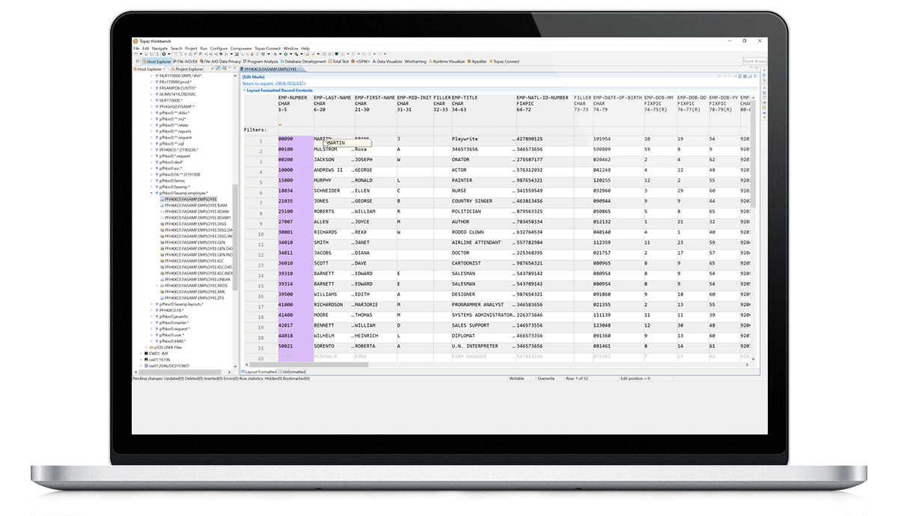
Task: Open the Window menu
Action: (291, 48)
